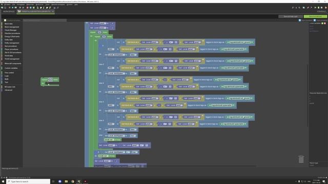Open the Window menu
Screen dimensions: 328x184
pos(70,5)
